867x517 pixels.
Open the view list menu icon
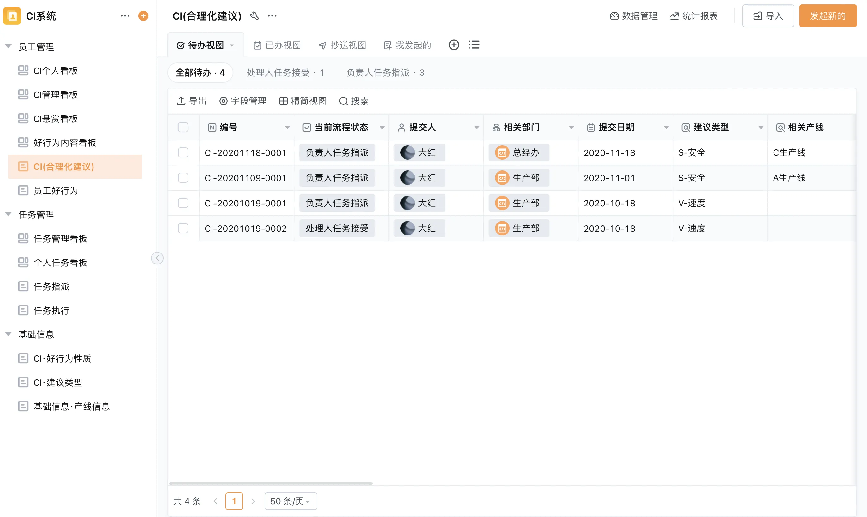(x=474, y=45)
